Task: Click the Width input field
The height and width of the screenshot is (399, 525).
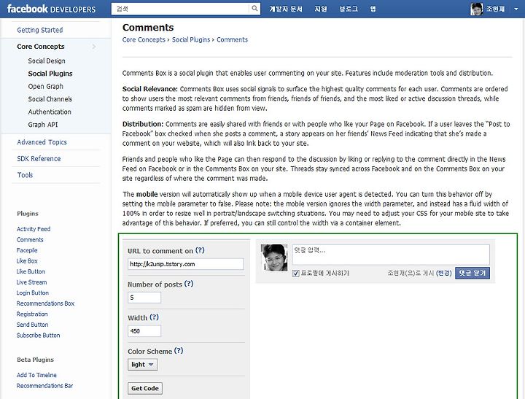Action: coord(144,331)
